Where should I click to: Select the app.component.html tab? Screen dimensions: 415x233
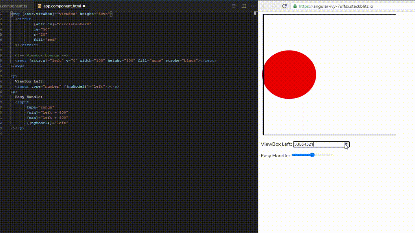coord(62,6)
